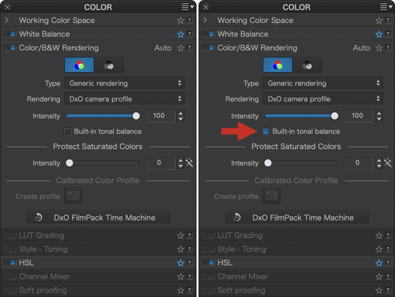Enable Channel Mixer toggle in right panel
Viewport: 395px width, 297px height.
pyautogui.click(x=208, y=277)
